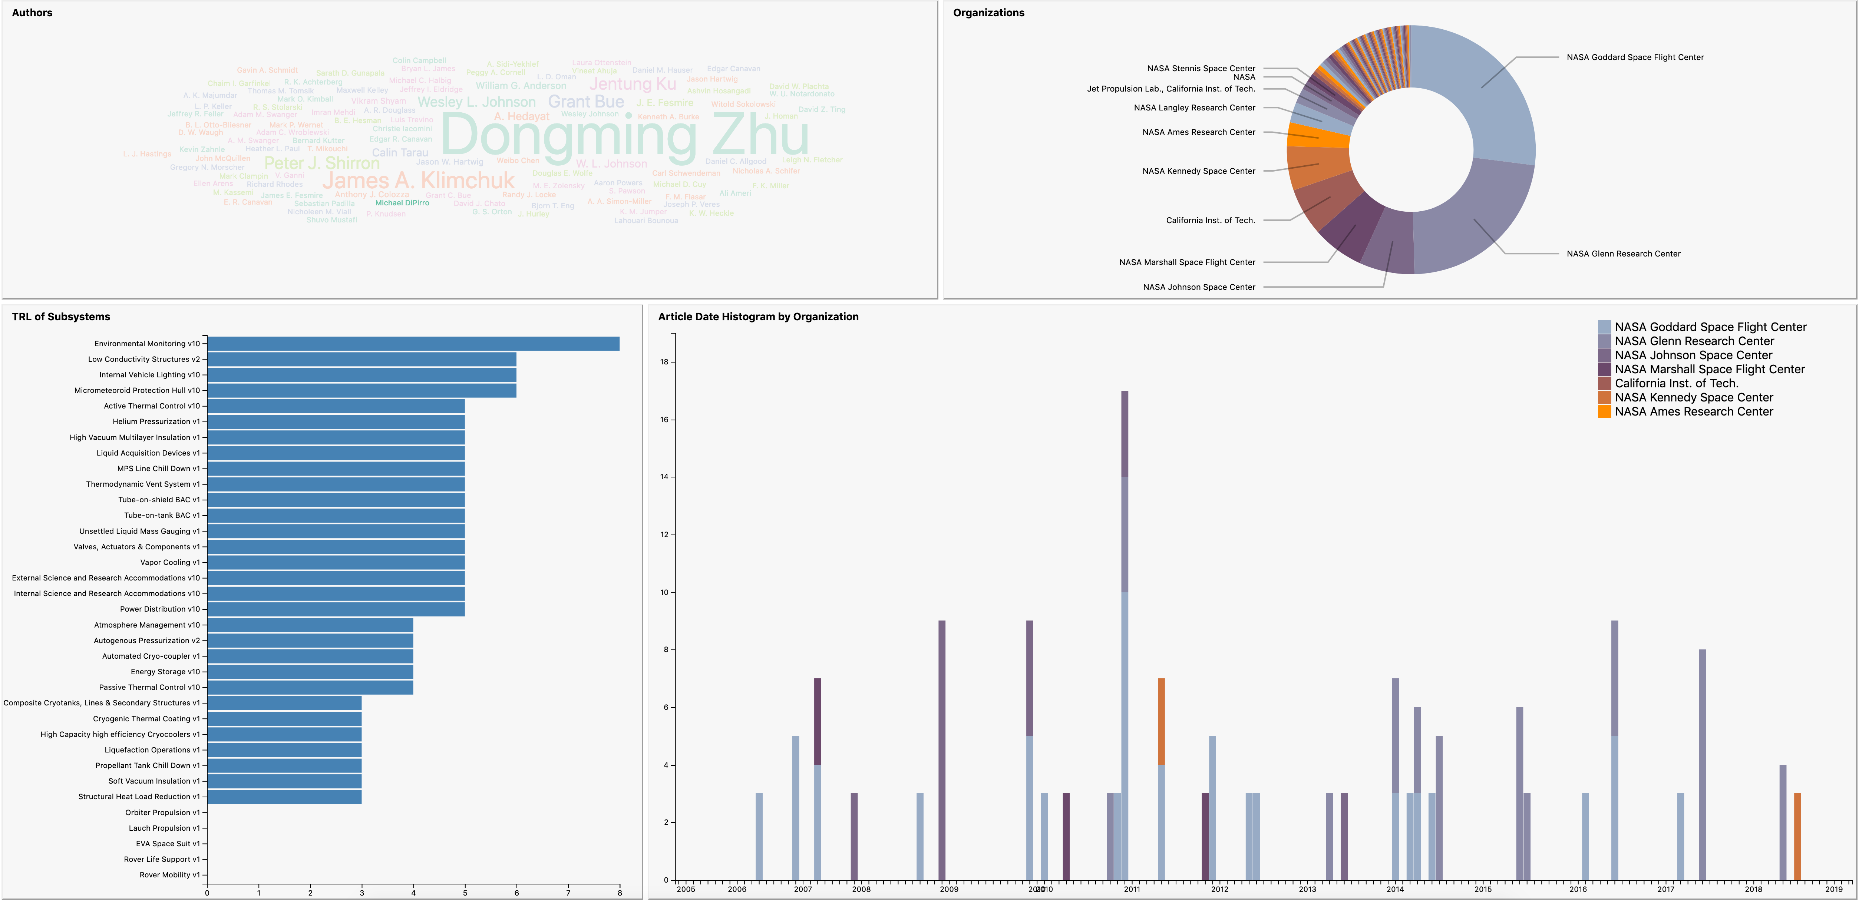Click the NASA Glenn Research Center donut slice

click(x=1475, y=219)
